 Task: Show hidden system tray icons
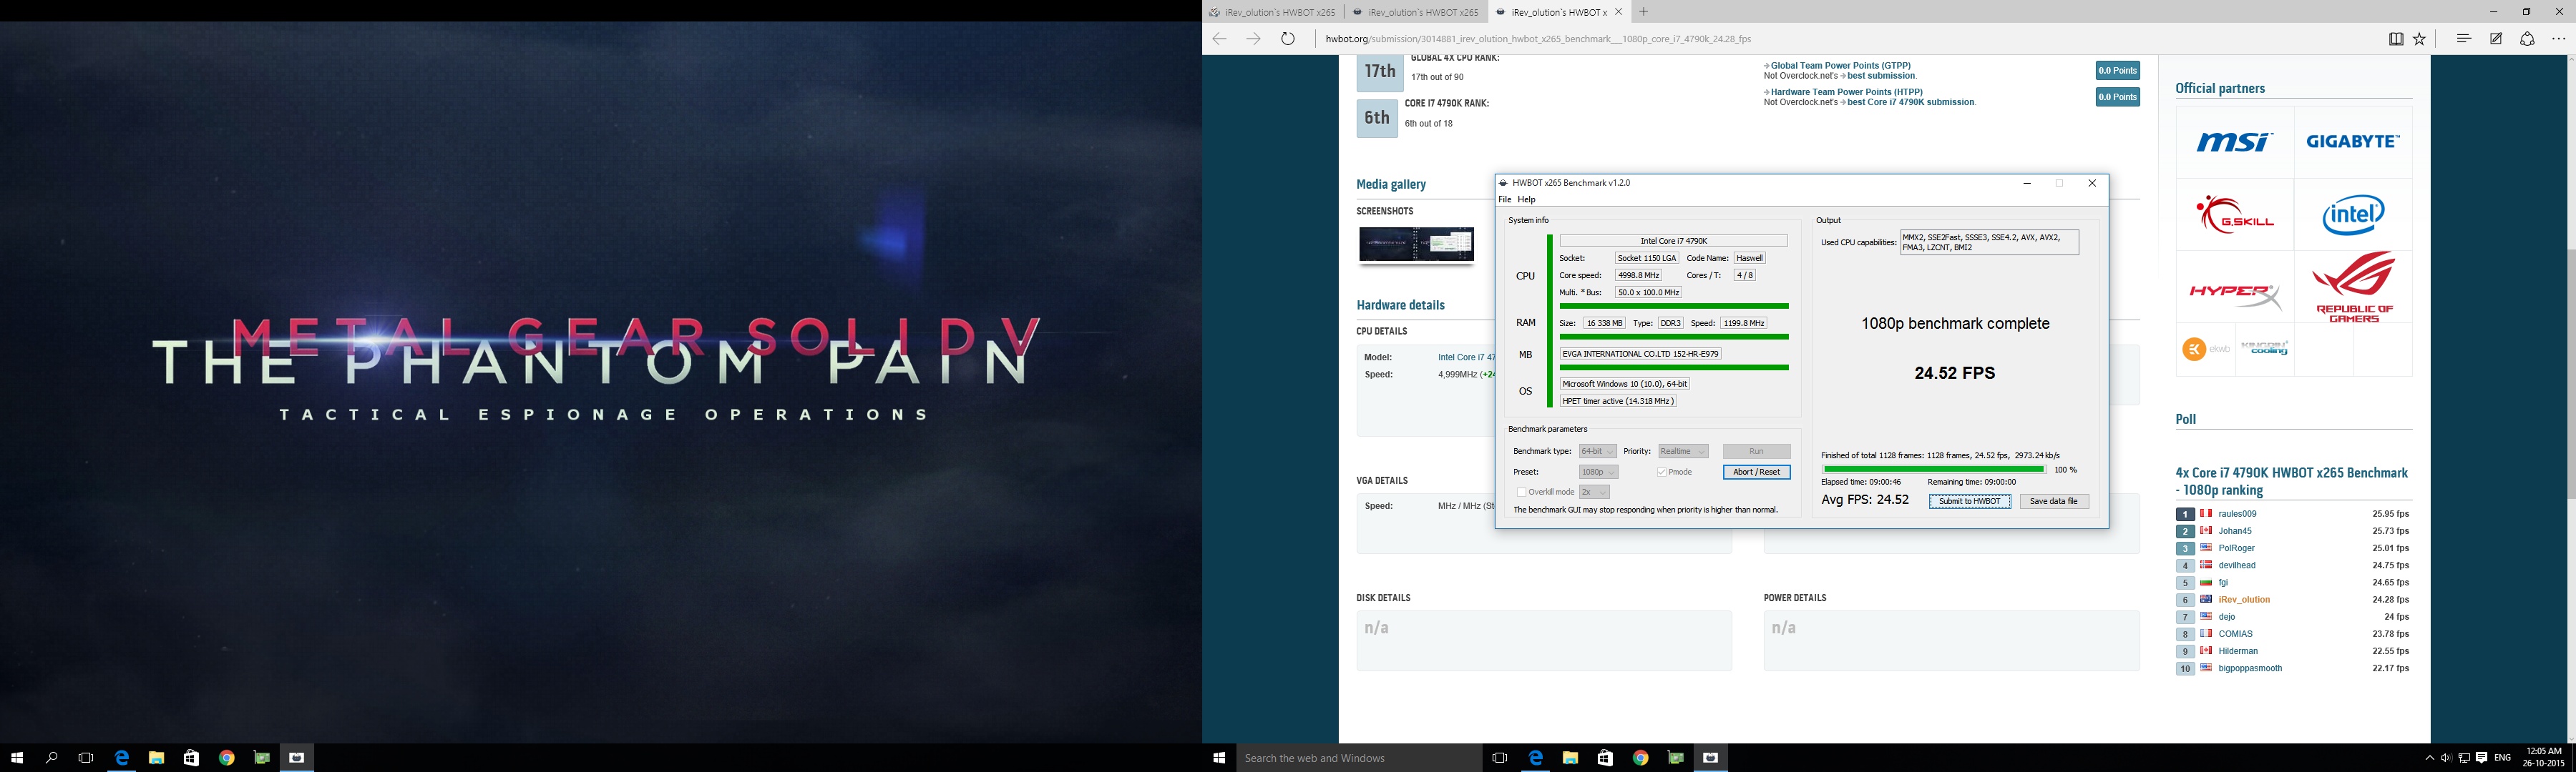[2429, 758]
